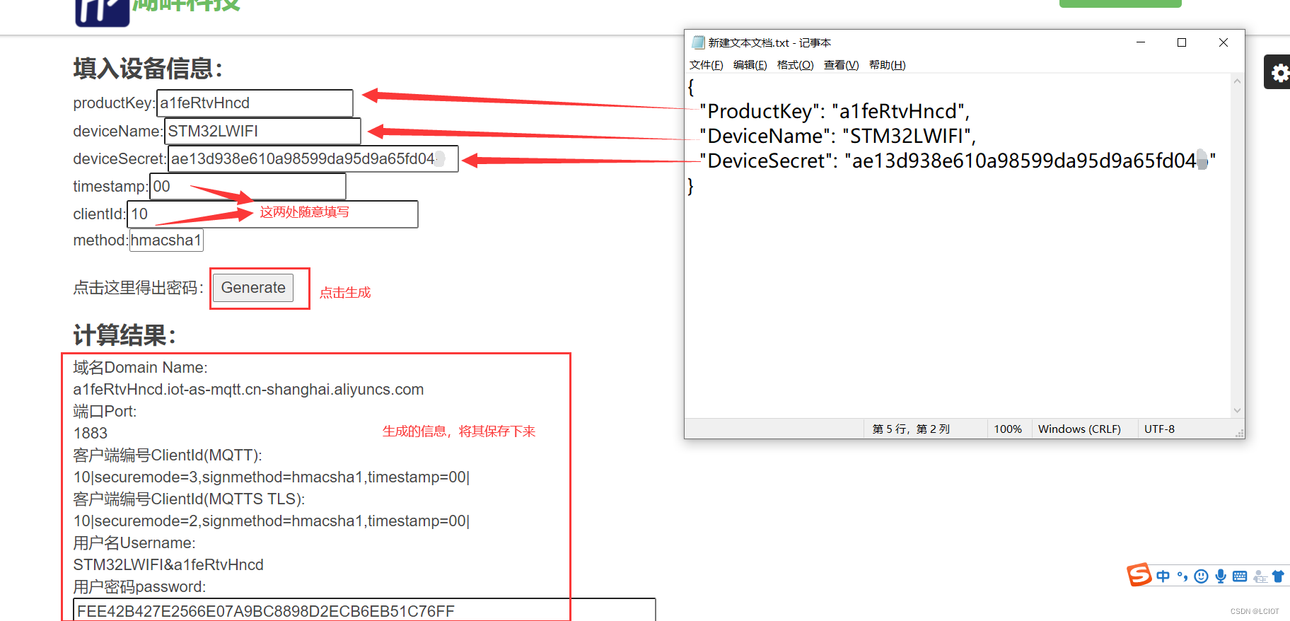Open the emoji smiley panel in Sogou bar
Screen dimensions: 1290x621
(x=1201, y=576)
